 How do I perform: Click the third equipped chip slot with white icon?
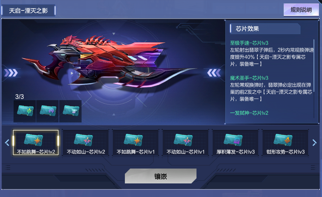click(x=70, y=111)
